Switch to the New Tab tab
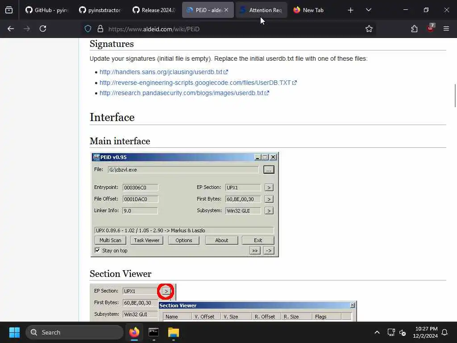Image resolution: width=457 pixels, height=343 pixels. tap(313, 10)
